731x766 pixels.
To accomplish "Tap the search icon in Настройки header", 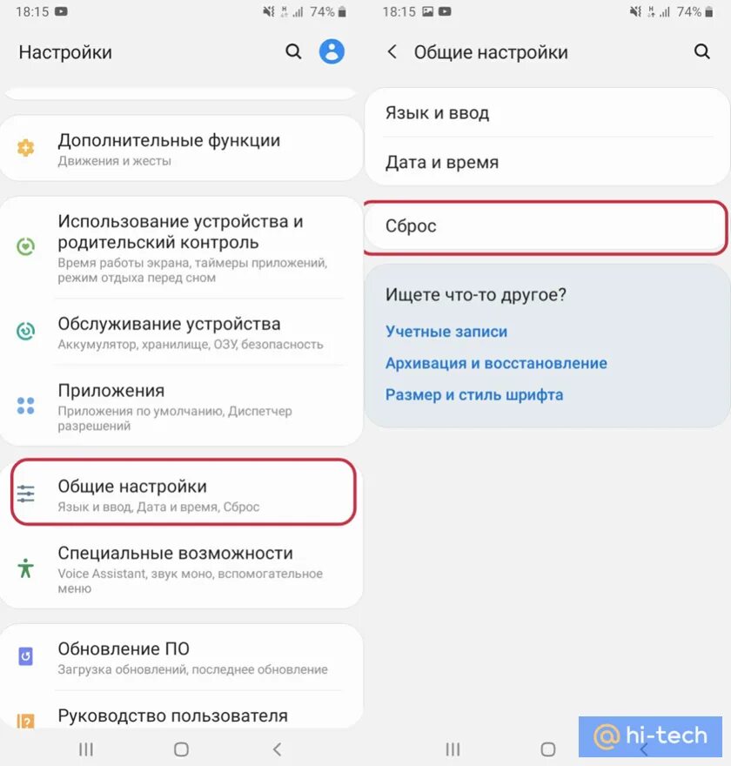I will click(293, 51).
